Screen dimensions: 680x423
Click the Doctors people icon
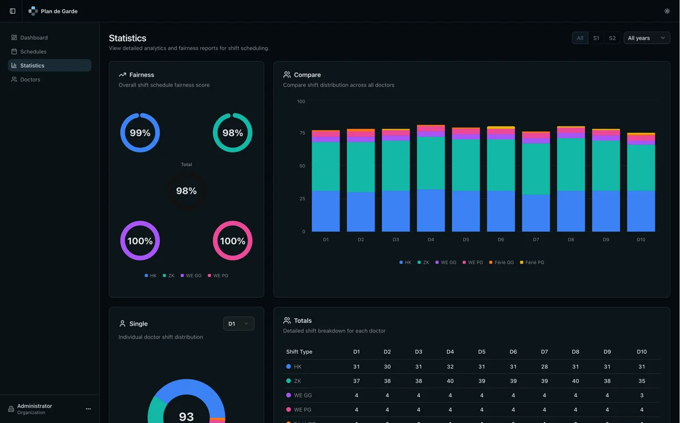point(14,80)
